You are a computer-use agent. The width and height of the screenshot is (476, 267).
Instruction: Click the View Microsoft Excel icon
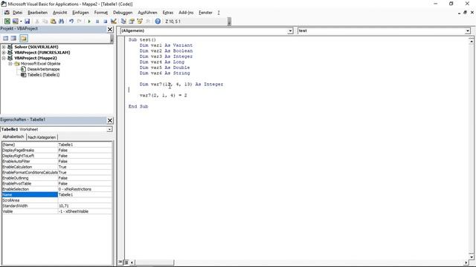(7, 22)
